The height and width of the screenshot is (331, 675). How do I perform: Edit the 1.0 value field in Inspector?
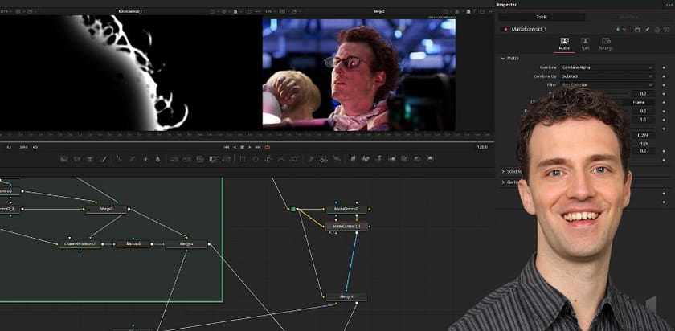coord(643,120)
